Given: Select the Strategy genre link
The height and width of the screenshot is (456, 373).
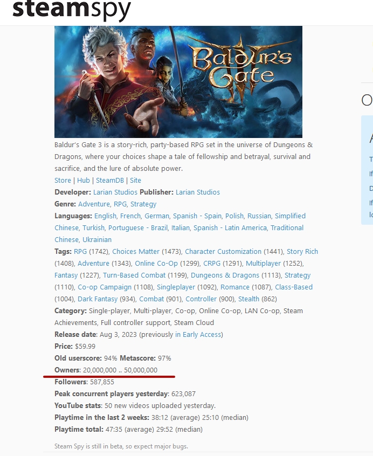Looking at the screenshot, I should 143,204.
